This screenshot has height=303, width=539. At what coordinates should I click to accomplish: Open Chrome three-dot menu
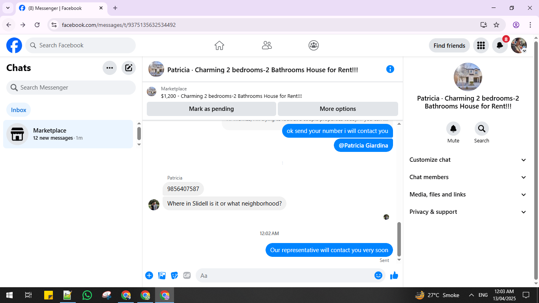(x=530, y=25)
